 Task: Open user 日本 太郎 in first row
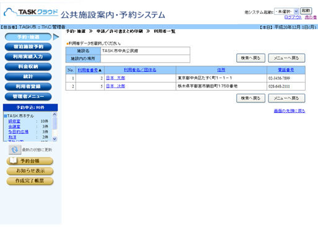pyautogui.click(x=115, y=78)
